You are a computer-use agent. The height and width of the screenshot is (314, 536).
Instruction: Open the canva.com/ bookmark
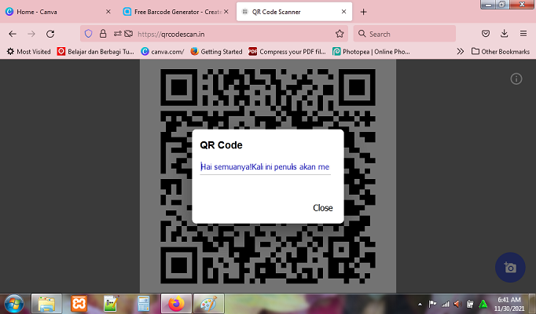tap(163, 52)
